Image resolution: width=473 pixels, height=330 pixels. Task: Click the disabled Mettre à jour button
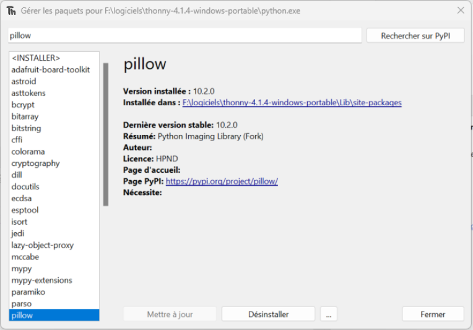170,315
